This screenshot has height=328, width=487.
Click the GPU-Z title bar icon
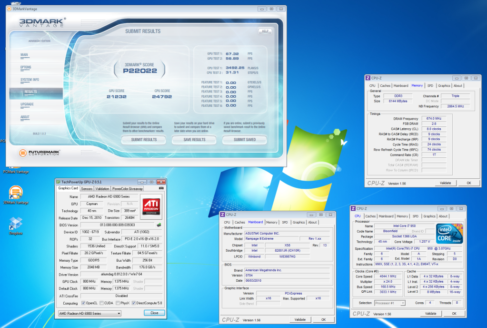[58, 182]
